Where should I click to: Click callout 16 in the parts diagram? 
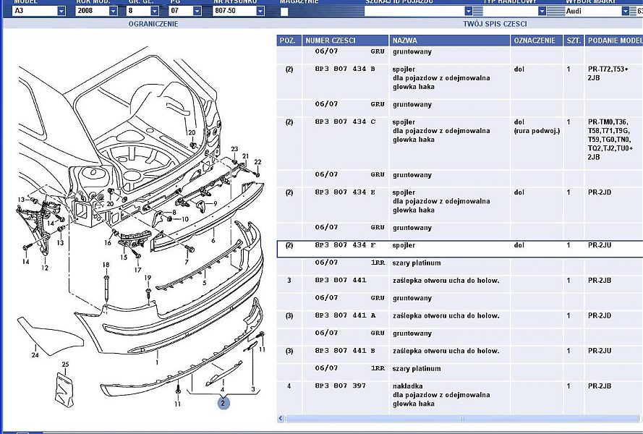pos(108,242)
